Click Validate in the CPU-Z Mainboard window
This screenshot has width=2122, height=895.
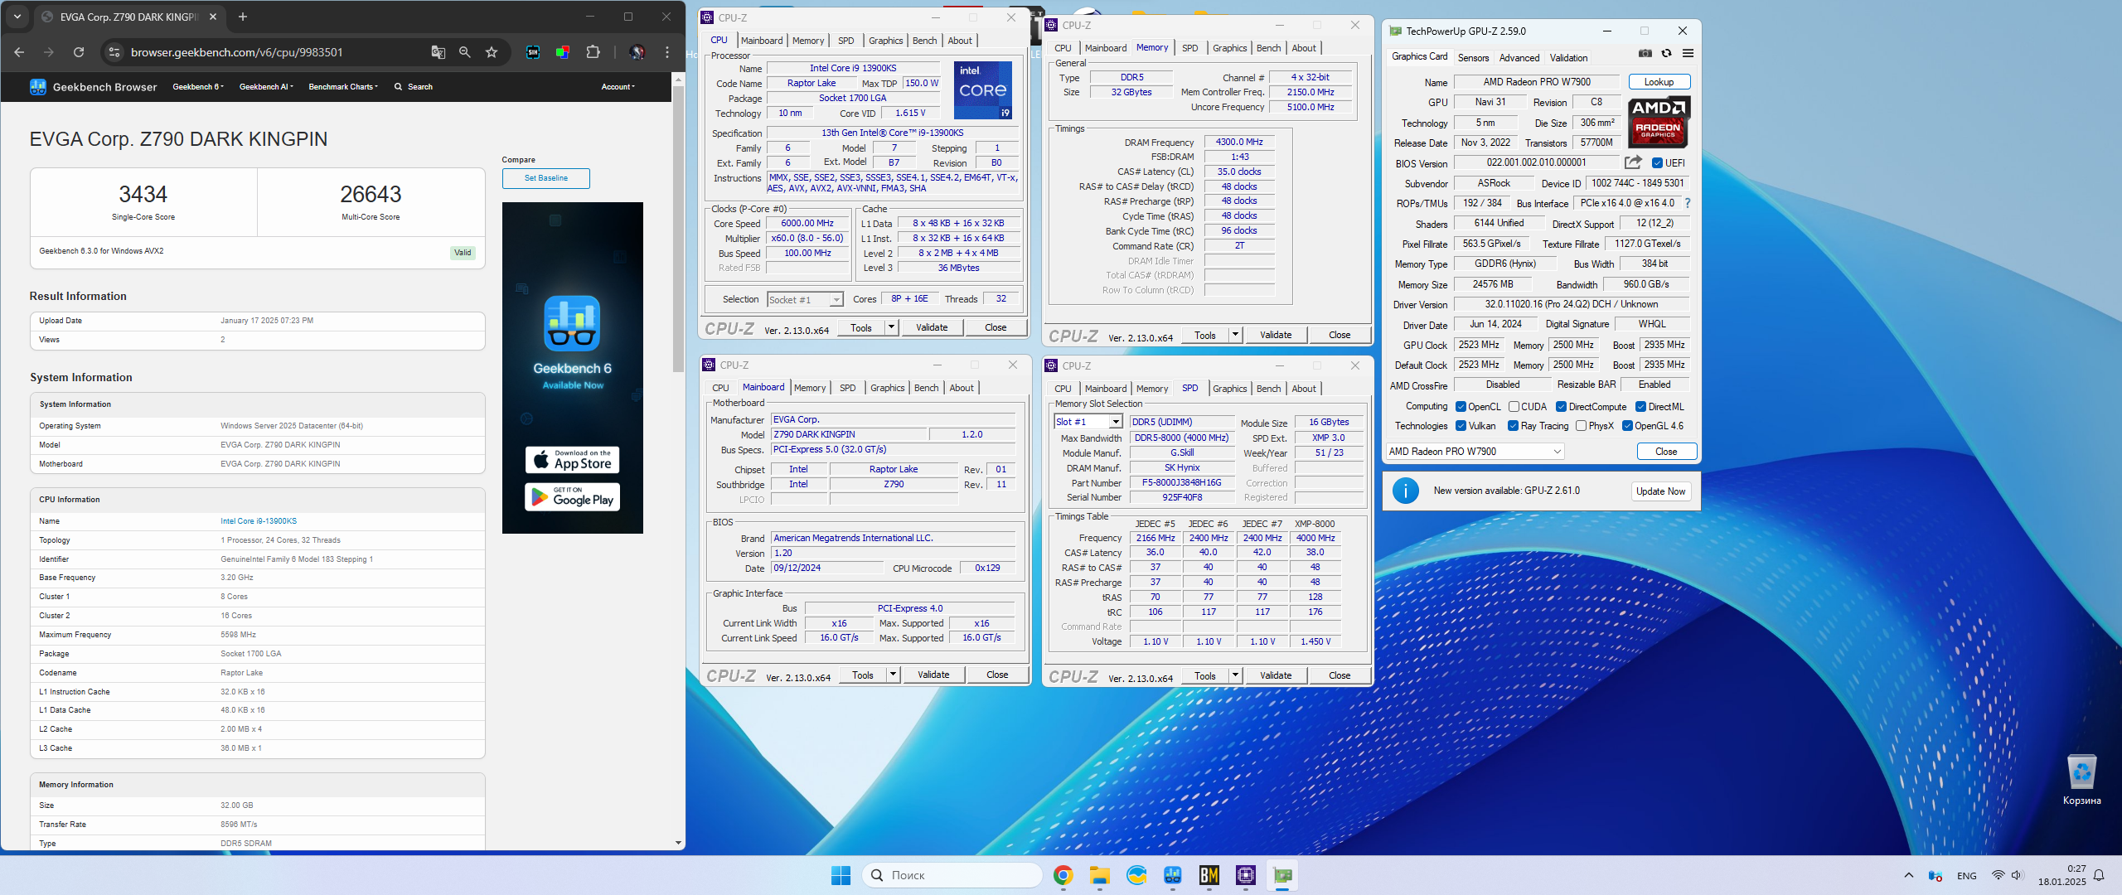[933, 675]
